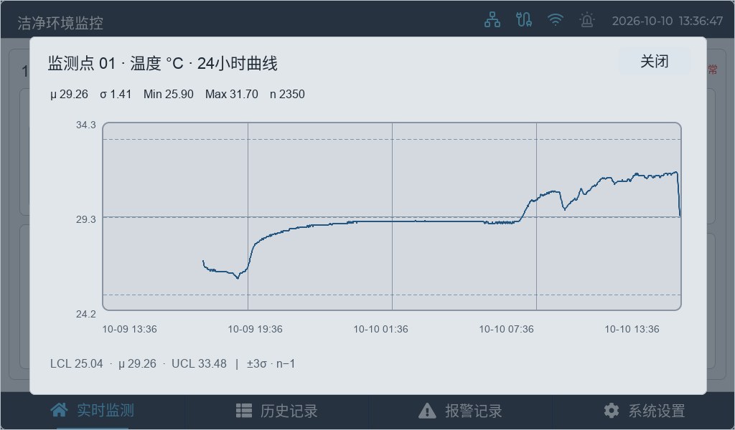This screenshot has height=430, width=735.
Task: Click the 10-09 19:36 gridline on the chart
Action: [248, 216]
